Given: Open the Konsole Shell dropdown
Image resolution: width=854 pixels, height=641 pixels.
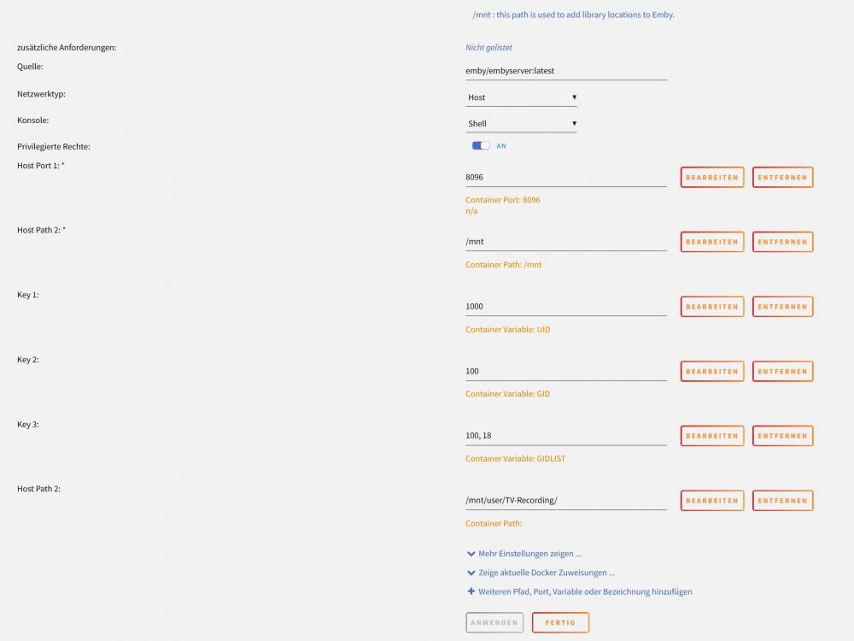Looking at the screenshot, I should (x=521, y=124).
